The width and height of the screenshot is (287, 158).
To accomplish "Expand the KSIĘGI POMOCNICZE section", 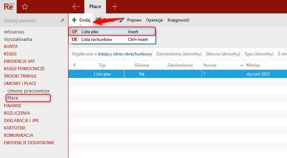I will click(x=24, y=69).
